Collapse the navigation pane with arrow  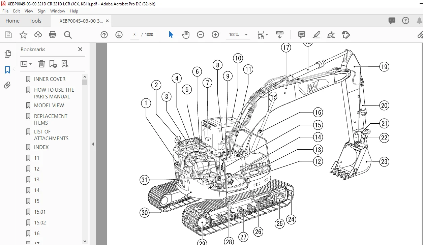pyautogui.click(x=93, y=144)
